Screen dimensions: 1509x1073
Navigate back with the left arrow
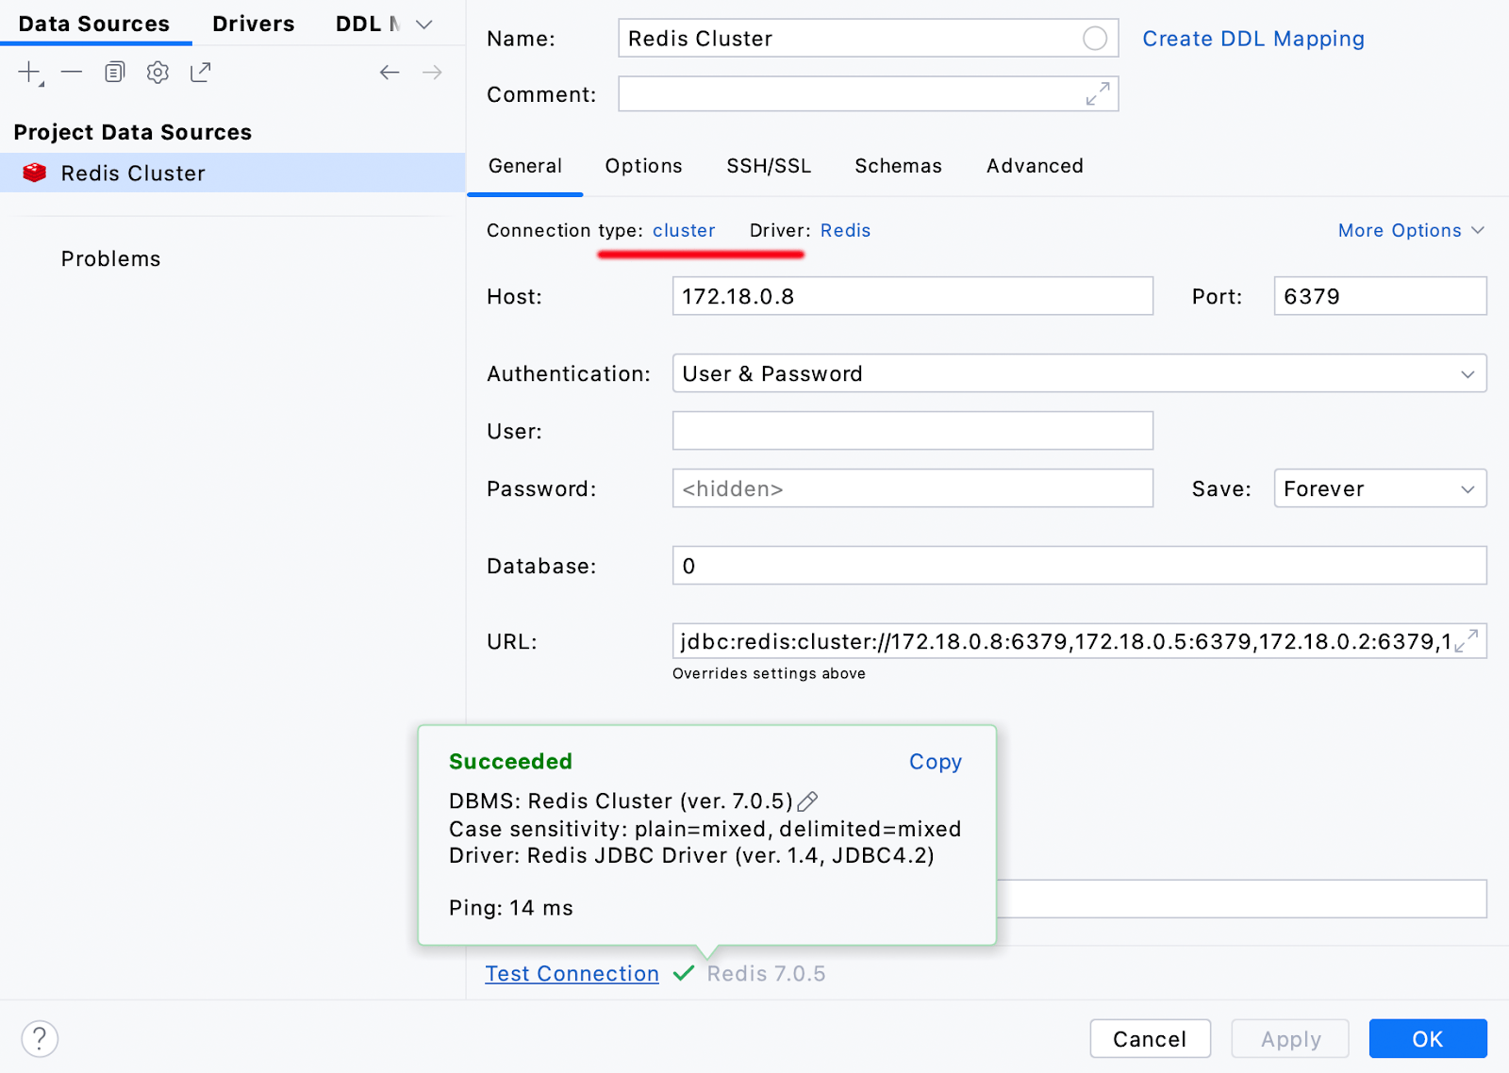tap(390, 73)
